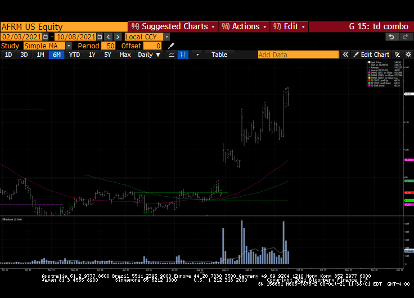This screenshot has height=298, width=414.
Task: Collapse panel with double left chevron icon
Action: pyautogui.click(x=345, y=55)
